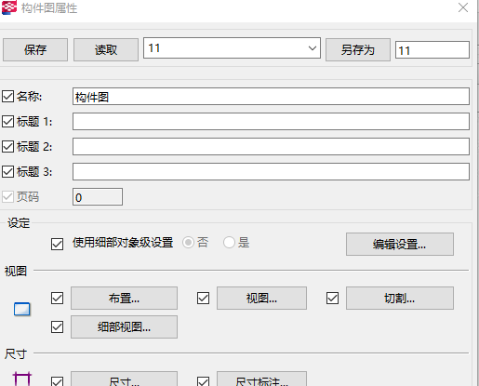
Task: Open the 视图... settings
Action: 261,299
